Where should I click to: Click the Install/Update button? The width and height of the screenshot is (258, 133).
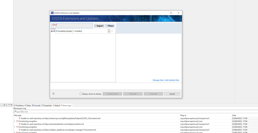[x=112, y=94]
